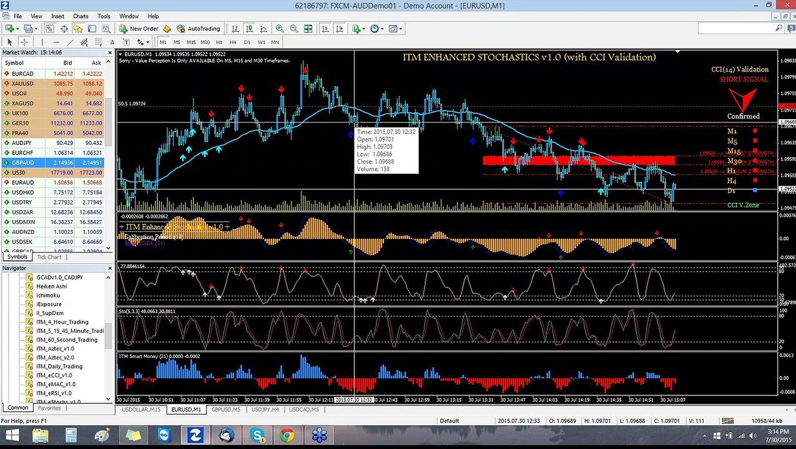Select the Text tool (A)
Screen dimensions: 796x449
click(112, 42)
